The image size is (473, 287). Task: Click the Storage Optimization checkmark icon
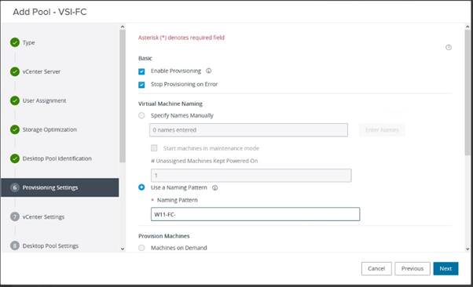click(x=15, y=129)
